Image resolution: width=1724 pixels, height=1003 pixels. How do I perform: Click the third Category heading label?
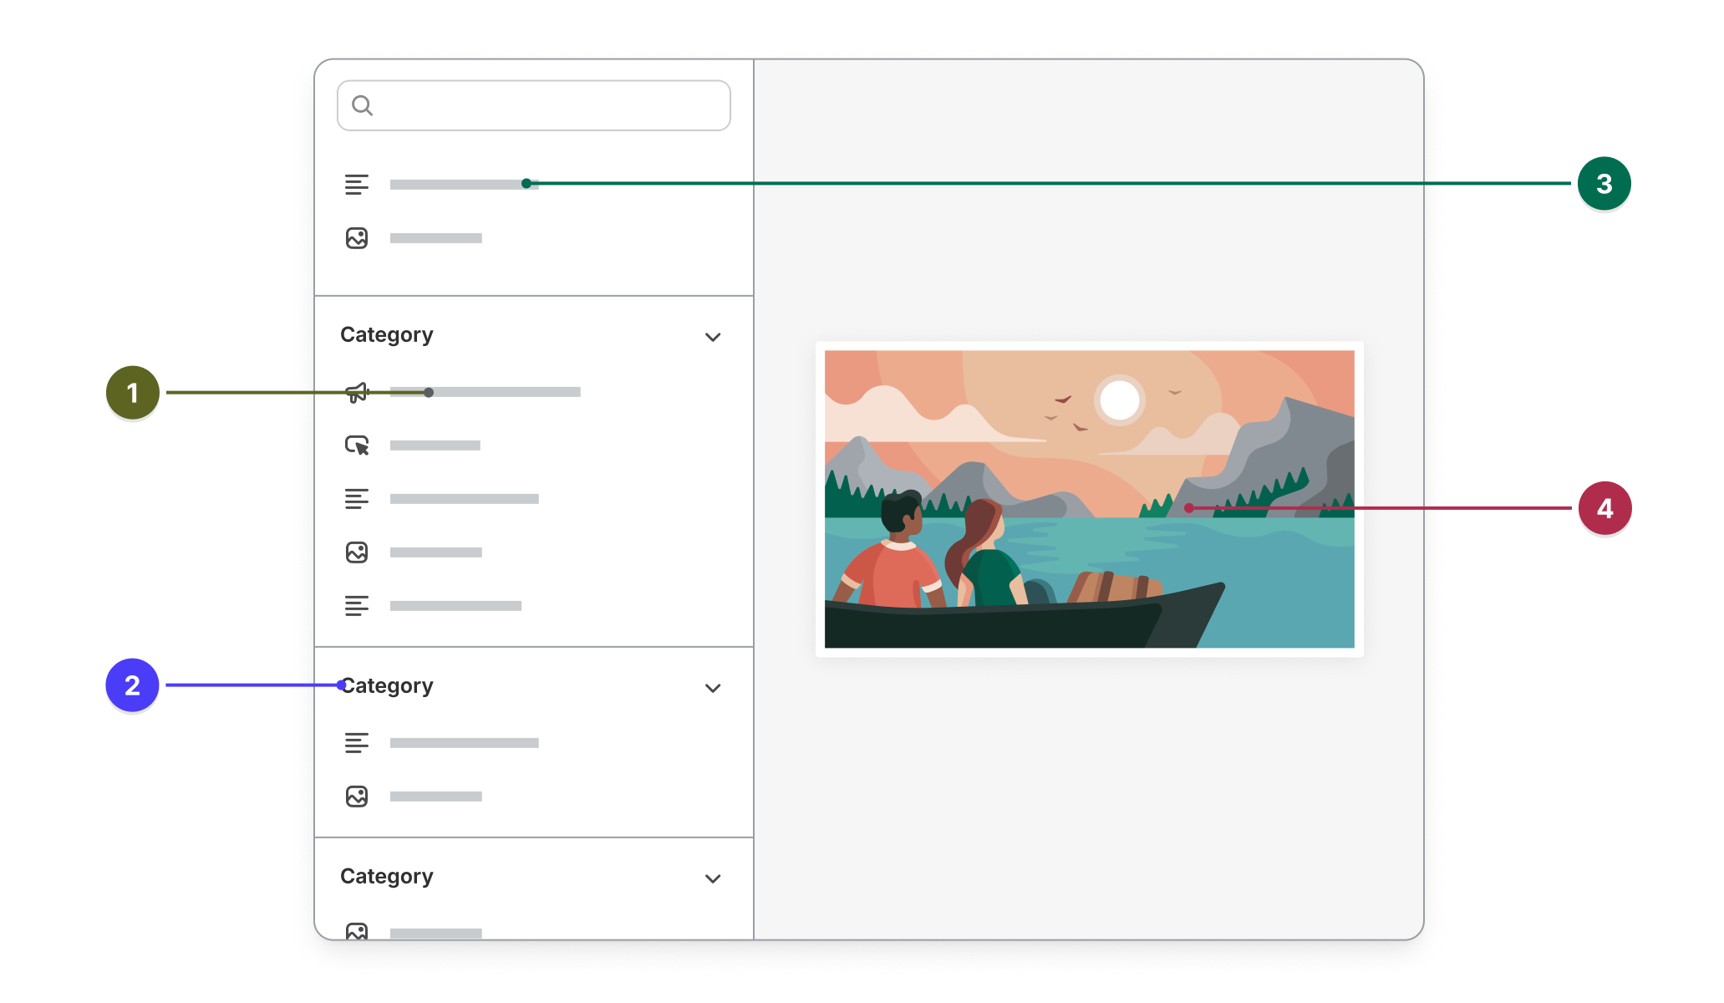pyautogui.click(x=387, y=877)
